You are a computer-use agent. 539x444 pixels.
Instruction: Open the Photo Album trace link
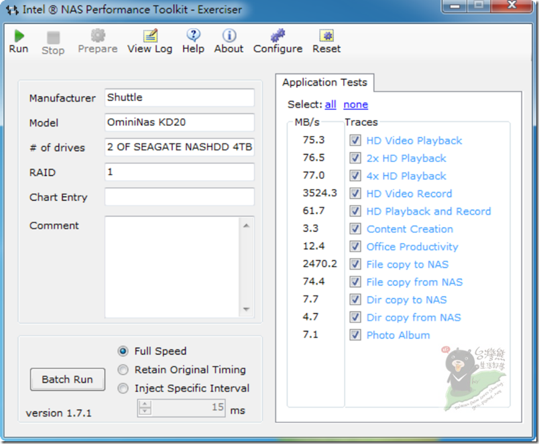(398, 335)
